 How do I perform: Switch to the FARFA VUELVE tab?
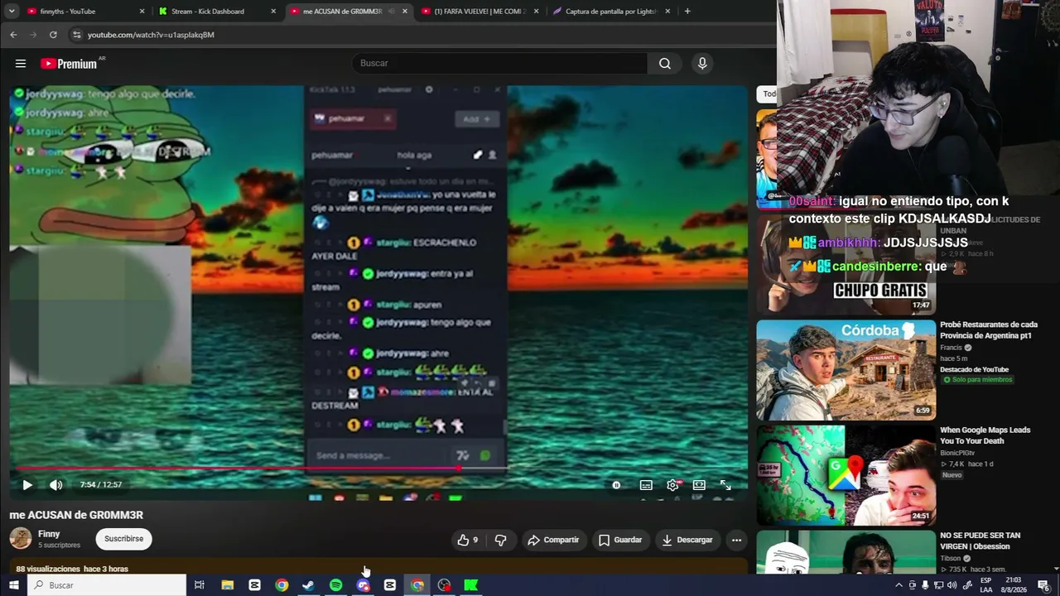pyautogui.click(x=479, y=12)
